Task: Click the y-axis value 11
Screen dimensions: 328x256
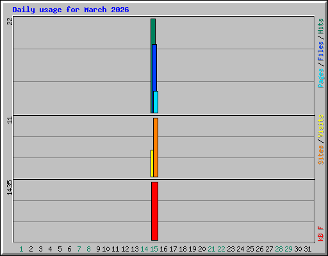Action: 10,120
